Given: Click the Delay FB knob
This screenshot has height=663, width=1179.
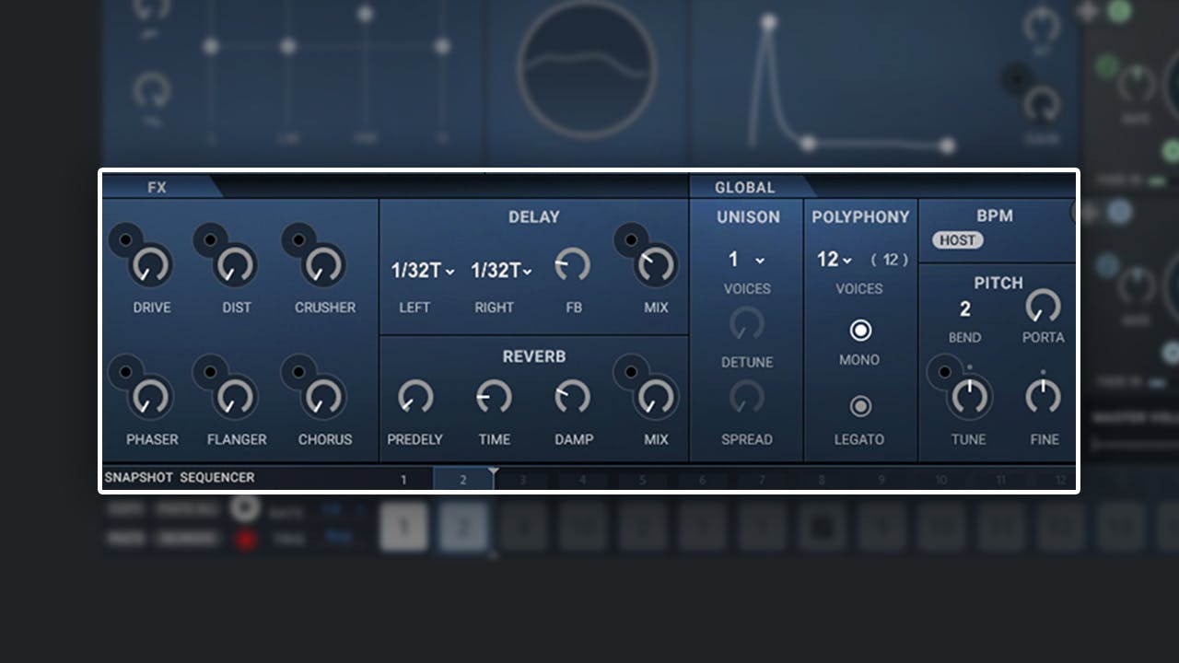Looking at the screenshot, I should pyautogui.click(x=573, y=266).
